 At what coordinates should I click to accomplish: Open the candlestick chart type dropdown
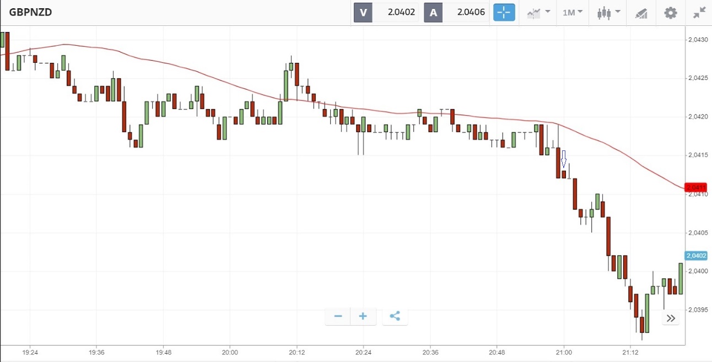[x=609, y=13]
